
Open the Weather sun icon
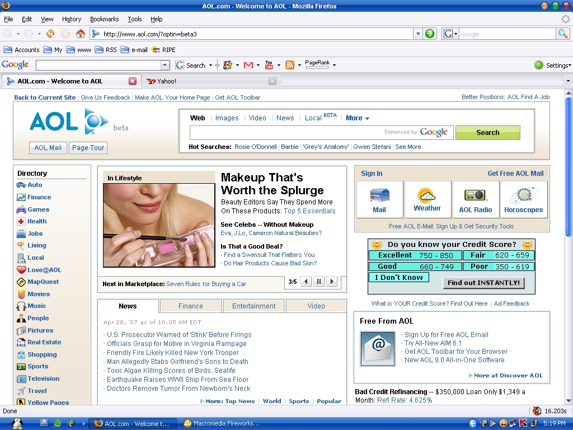pyautogui.click(x=426, y=195)
